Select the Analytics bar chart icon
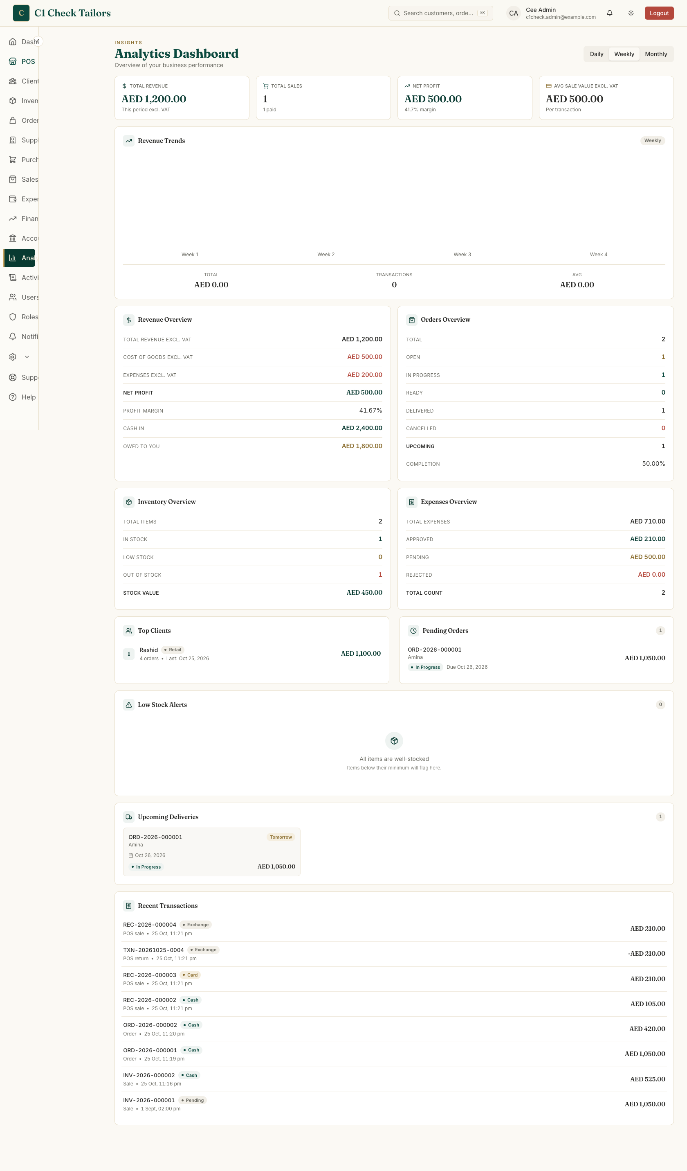 tap(13, 258)
